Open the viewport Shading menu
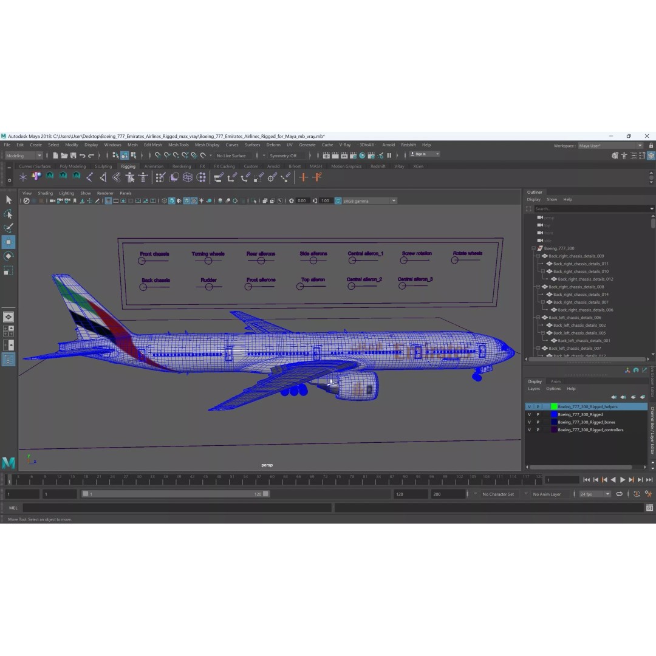The height and width of the screenshot is (656, 656). (x=45, y=193)
